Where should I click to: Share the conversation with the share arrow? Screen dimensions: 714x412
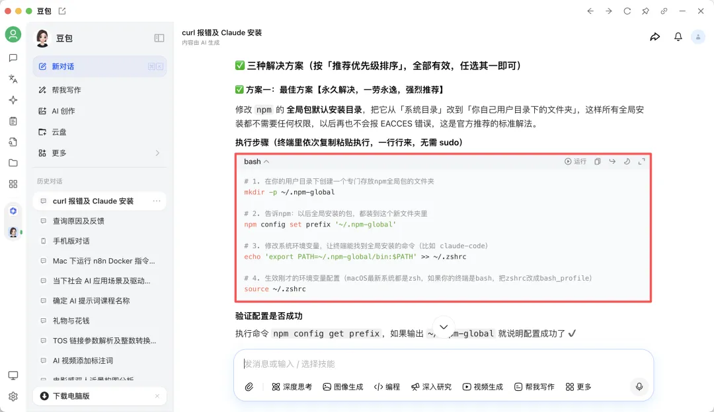(654, 37)
